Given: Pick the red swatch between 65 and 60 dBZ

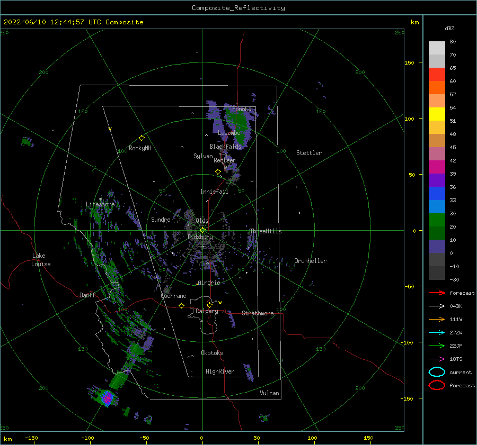Looking at the screenshot, I should [x=437, y=75].
